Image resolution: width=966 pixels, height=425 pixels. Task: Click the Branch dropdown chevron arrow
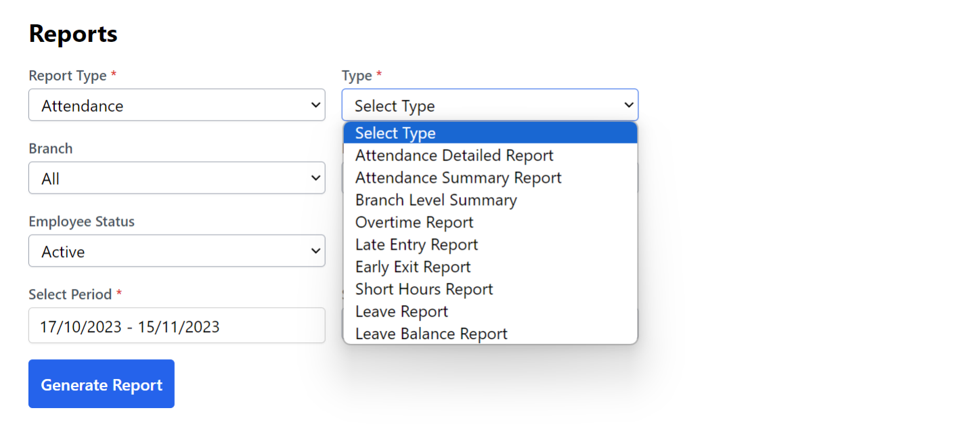(x=315, y=177)
